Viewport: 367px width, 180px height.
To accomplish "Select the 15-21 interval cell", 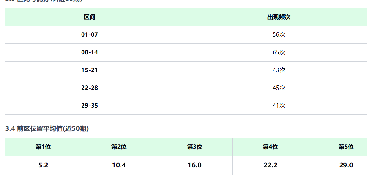I will [90, 70].
